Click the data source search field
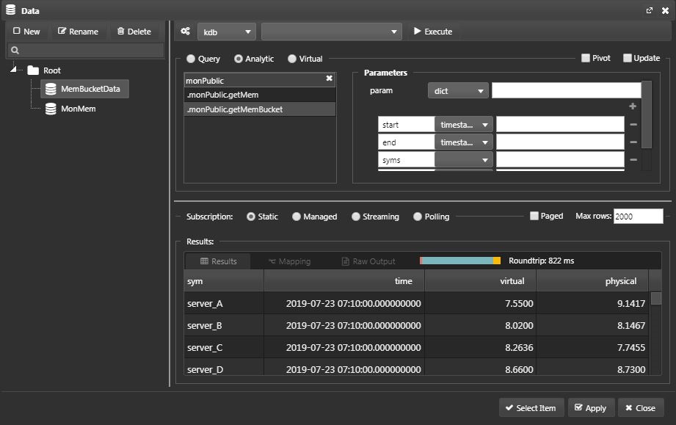The height and width of the screenshot is (425, 676). point(85,51)
